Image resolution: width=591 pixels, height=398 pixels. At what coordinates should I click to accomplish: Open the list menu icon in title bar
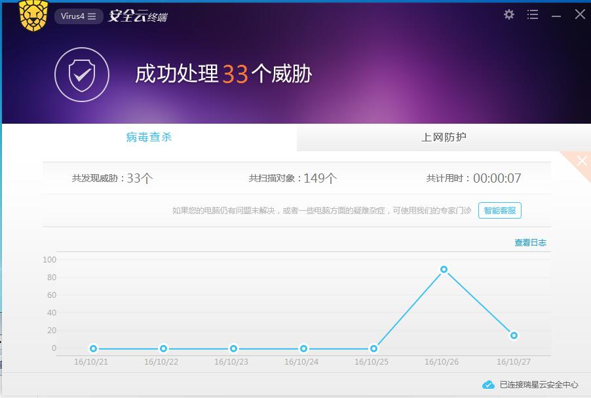[532, 14]
